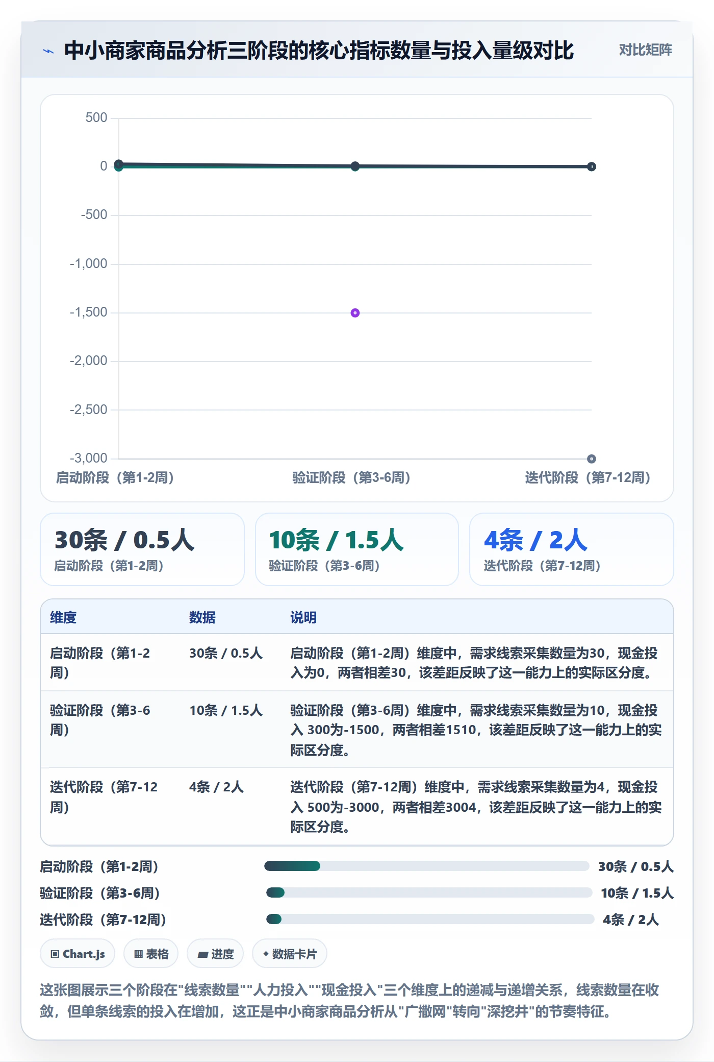Screen dimensions: 714x1062
Task: Click the description mentioning 两者相差3004
Action: pos(476,807)
